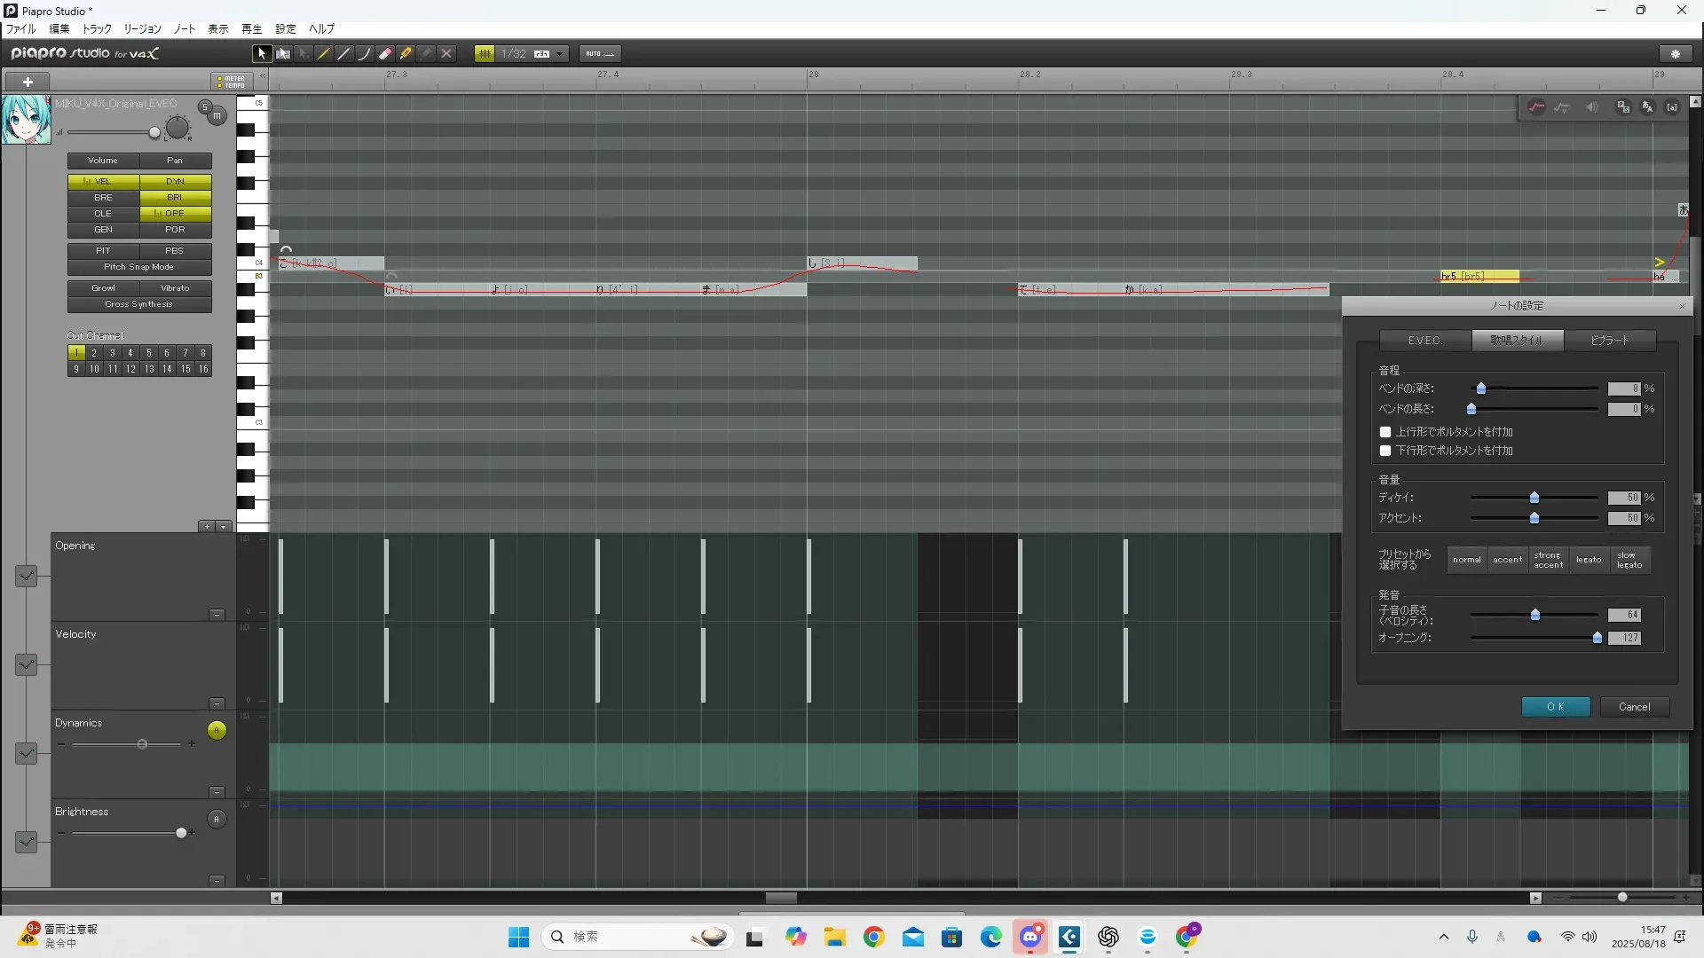Click the yellow grid snap icon

pos(485,54)
